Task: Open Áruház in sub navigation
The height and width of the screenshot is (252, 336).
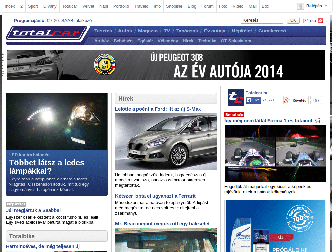Action: pyautogui.click(x=102, y=41)
